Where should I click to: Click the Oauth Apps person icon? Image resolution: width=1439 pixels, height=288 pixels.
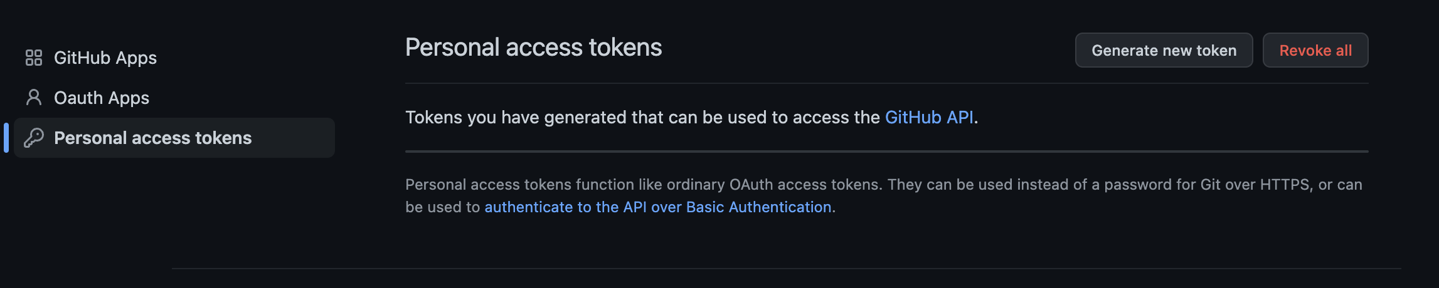(34, 98)
